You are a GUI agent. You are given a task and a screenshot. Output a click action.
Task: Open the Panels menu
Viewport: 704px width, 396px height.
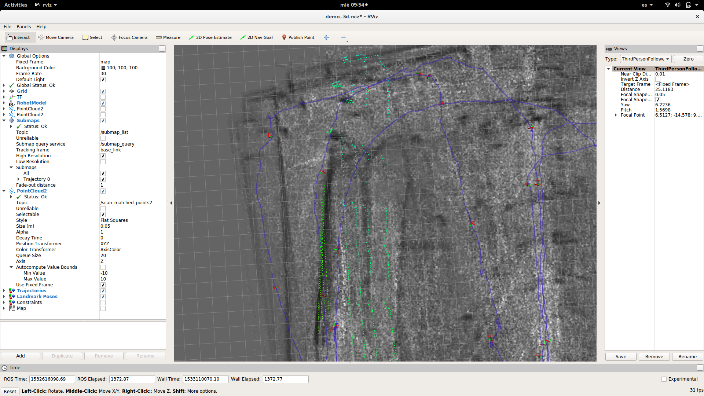(x=23, y=26)
